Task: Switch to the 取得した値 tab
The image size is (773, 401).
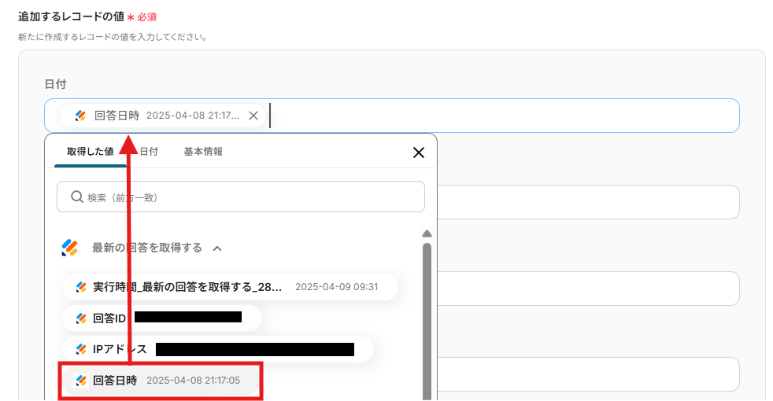Action: click(x=91, y=152)
